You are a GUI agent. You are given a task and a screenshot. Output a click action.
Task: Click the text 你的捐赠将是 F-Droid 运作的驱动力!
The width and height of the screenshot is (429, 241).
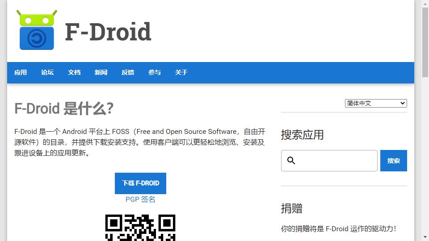click(x=339, y=229)
